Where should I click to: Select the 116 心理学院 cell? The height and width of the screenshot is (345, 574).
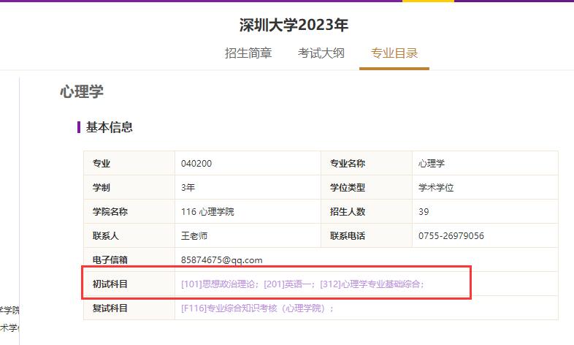248,211
